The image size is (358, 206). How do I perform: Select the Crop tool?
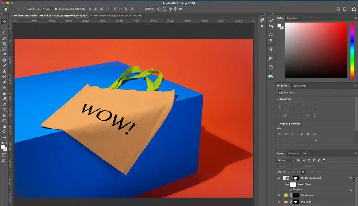[x=4, y=44]
